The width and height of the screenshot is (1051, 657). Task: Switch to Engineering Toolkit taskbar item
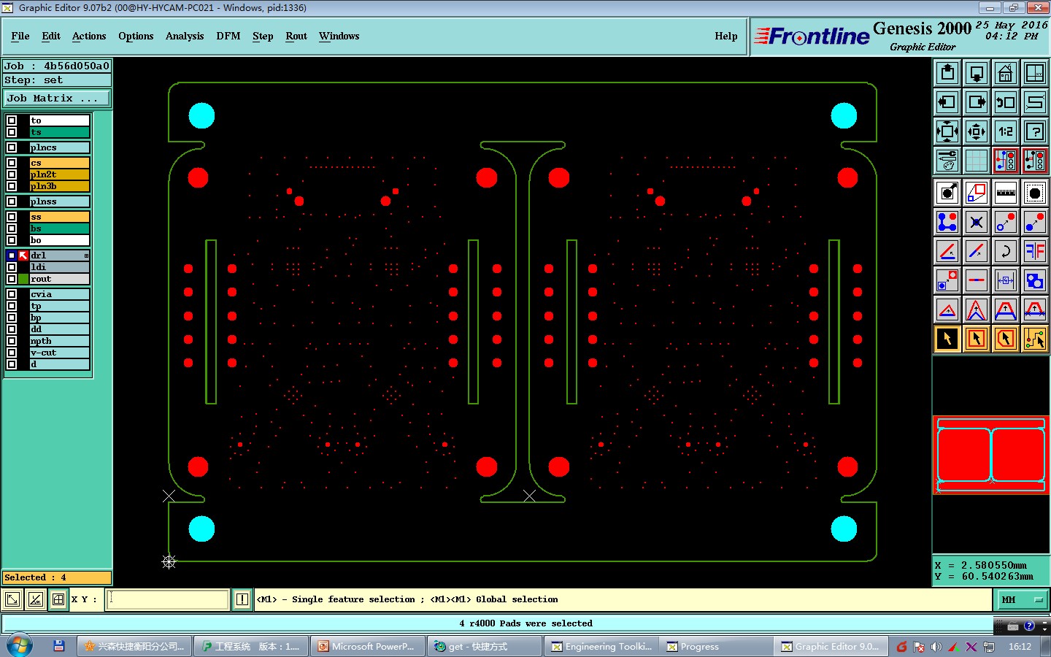pyautogui.click(x=601, y=646)
